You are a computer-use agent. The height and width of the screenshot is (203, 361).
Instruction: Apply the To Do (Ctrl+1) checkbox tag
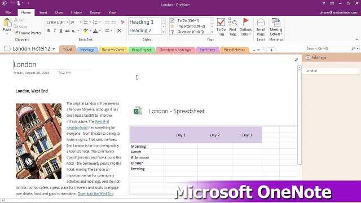[188, 20]
